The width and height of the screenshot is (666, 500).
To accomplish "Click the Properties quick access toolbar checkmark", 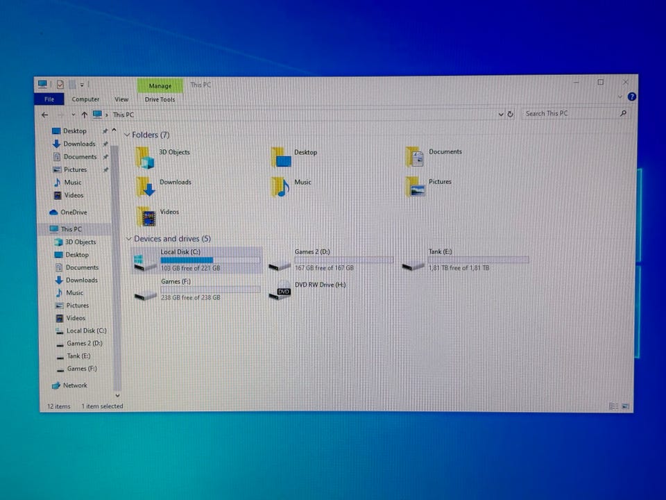I will pyautogui.click(x=60, y=85).
